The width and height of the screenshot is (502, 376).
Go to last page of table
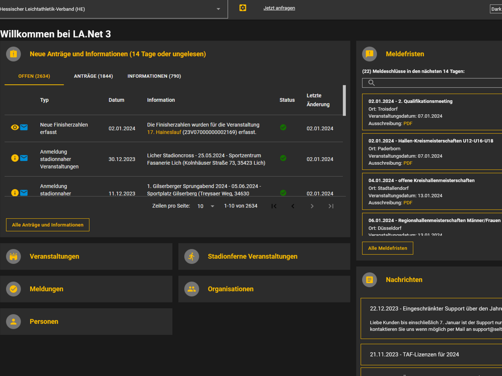click(331, 206)
